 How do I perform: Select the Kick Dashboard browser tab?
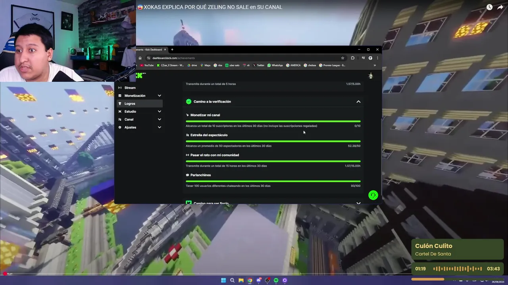tap(152, 49)
